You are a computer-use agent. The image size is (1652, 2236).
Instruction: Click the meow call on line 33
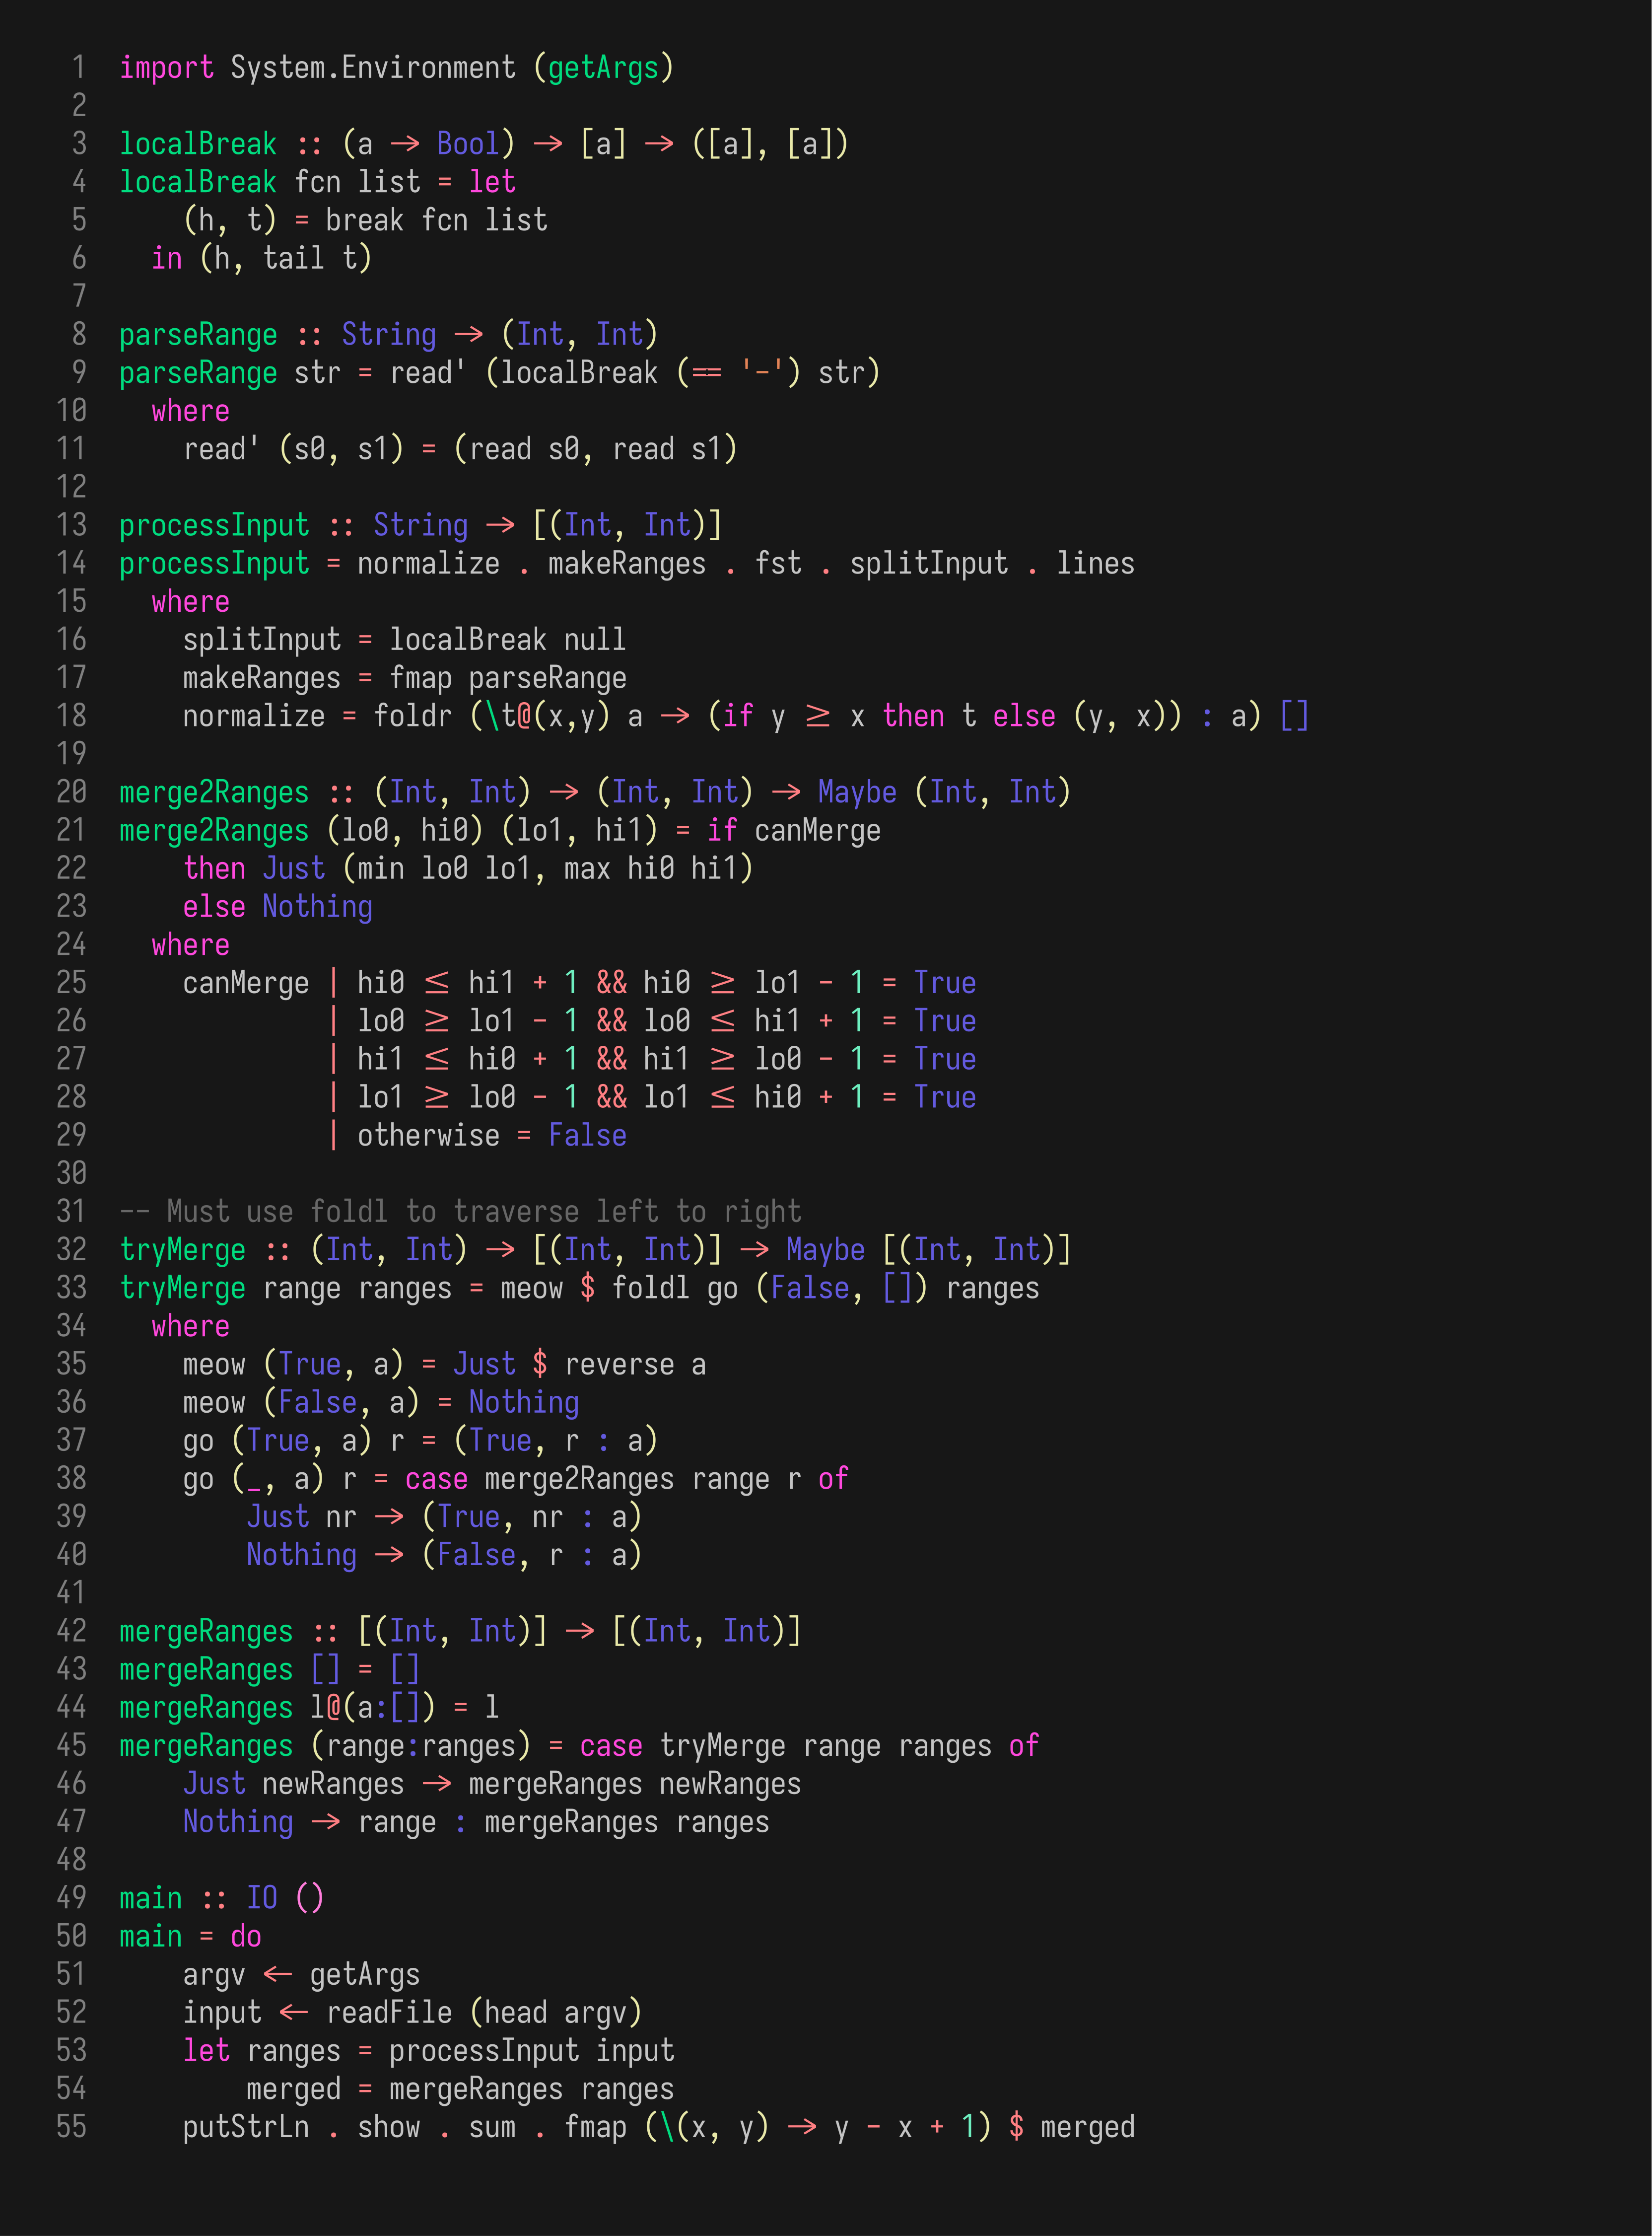tap(531, 1288)
